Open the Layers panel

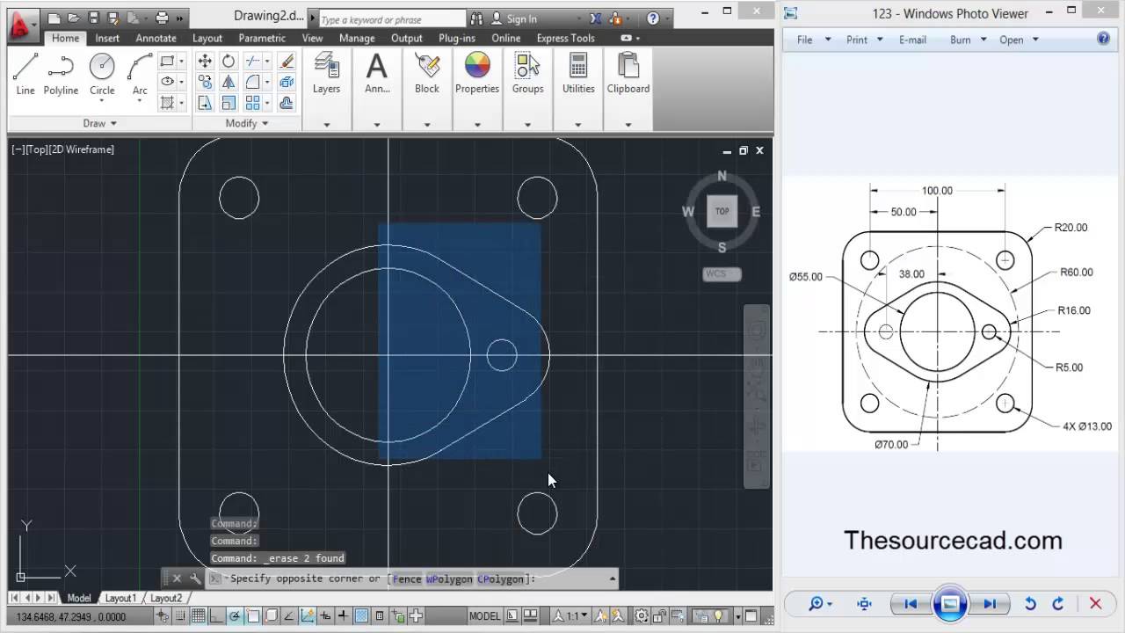[x=326, y=74]
